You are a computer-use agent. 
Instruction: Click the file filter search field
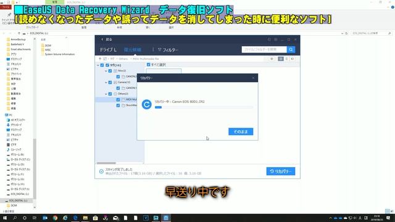264,49
